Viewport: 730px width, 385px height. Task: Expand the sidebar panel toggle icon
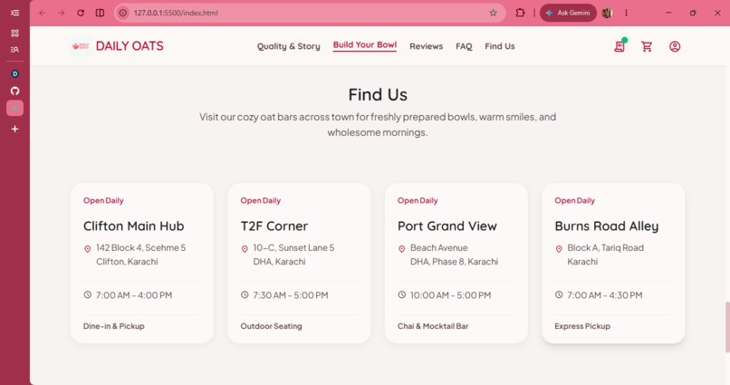pyautogui.click(x=14, y=13)
